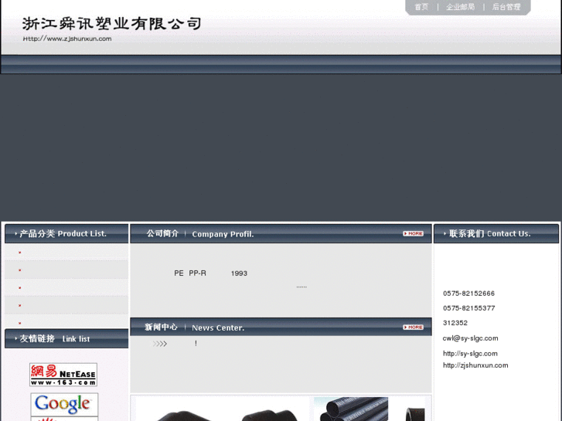This screenshot has width=562, height=421.
Task: Click the phone number 0575-82152666
Action: [468, 294]
